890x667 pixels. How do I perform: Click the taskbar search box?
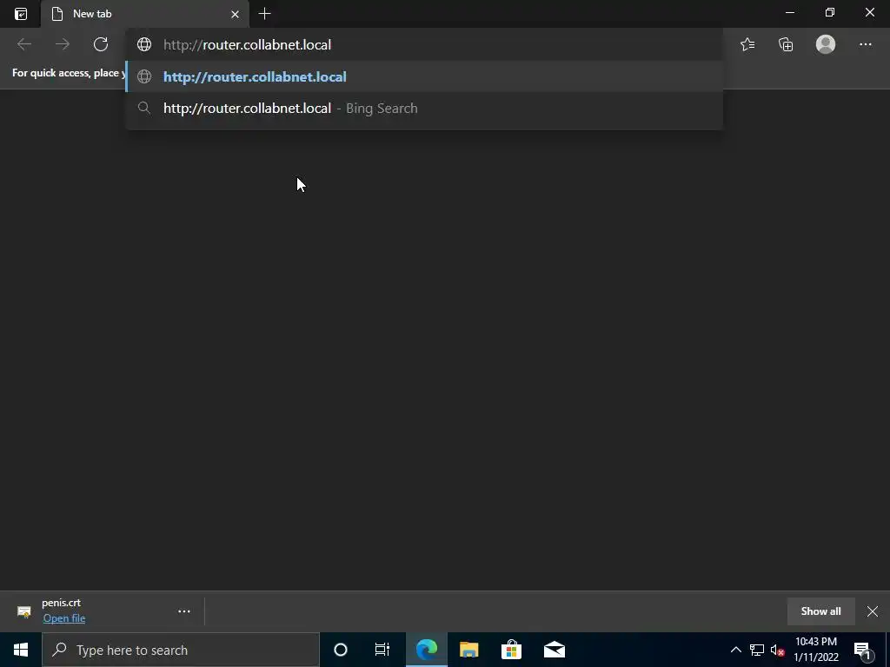(x=181, y=650)
